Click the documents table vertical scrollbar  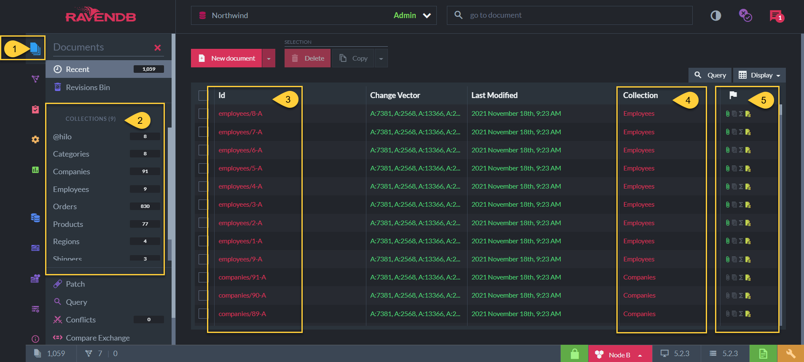point(781,215)
